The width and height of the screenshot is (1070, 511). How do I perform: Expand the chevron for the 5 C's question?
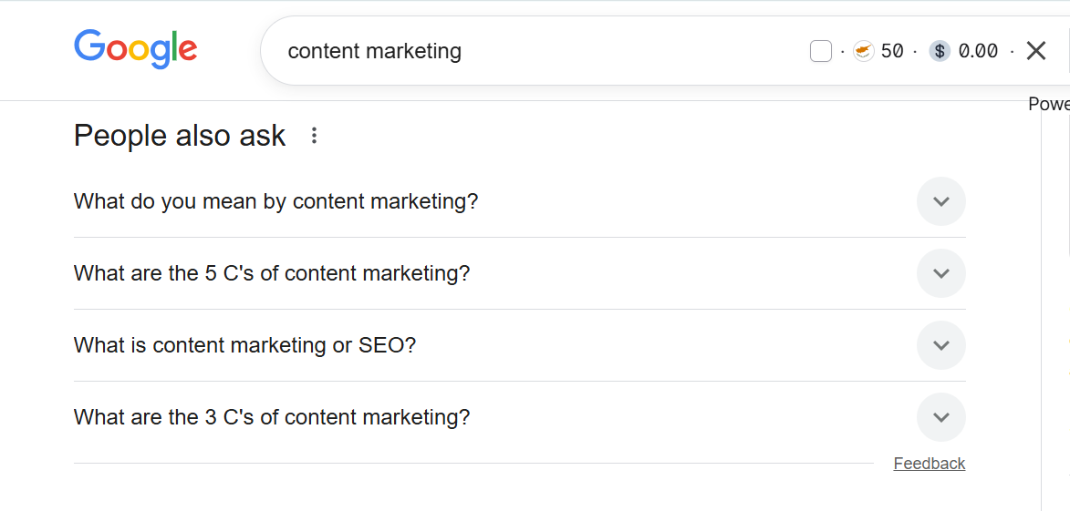[940, 273]
